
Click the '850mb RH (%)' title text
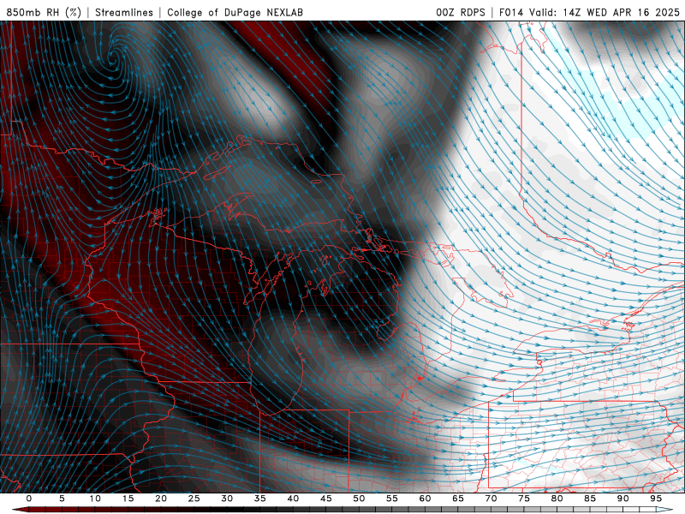(x=44, y=12)
